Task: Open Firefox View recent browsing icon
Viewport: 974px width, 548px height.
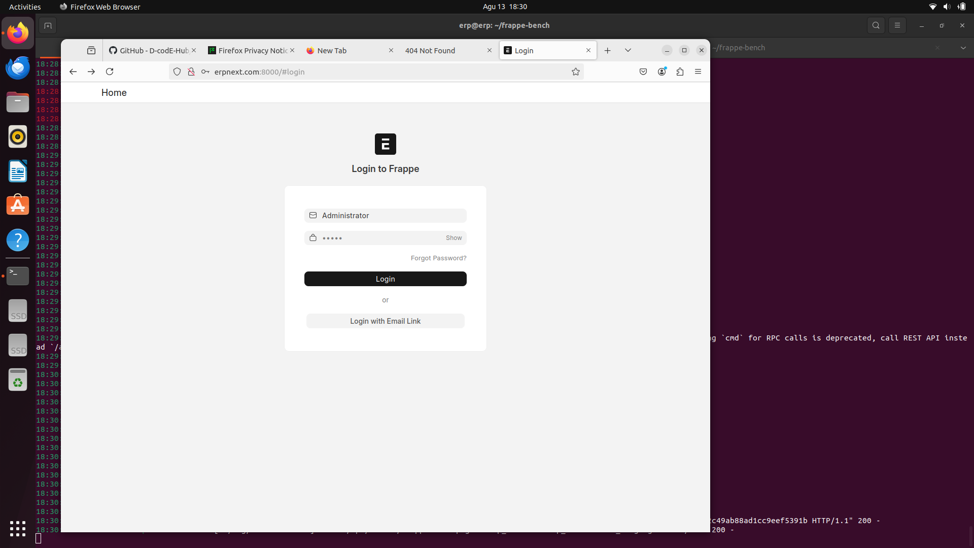Action: point(91,50)
